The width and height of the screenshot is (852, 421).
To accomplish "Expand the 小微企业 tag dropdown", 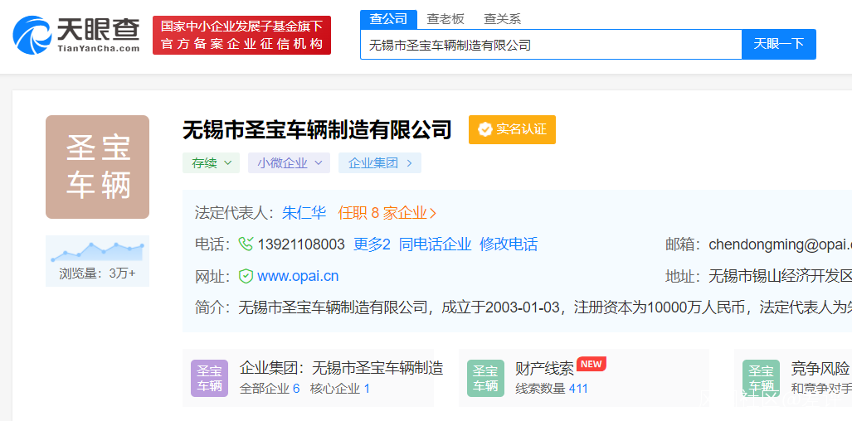I will click(x=289, y=162).
